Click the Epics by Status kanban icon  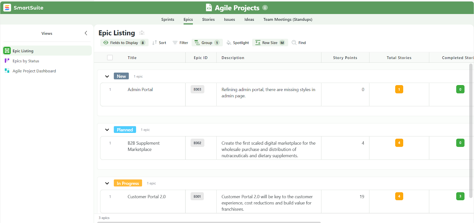7,61
